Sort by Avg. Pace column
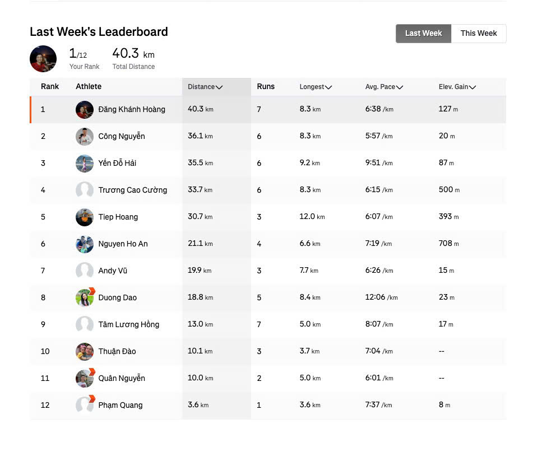The height and width of the screenshot is (456, 533). [x=384, y=87]
